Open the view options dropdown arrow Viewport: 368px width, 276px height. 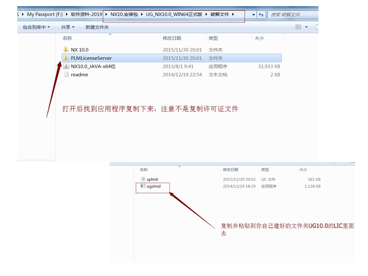(x=306, y=27)
